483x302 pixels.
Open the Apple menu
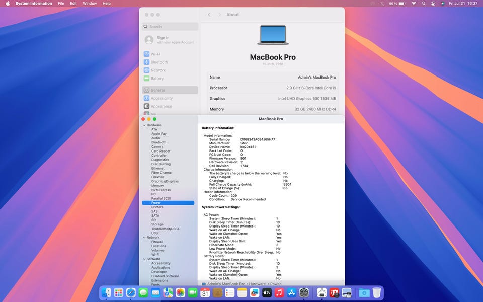8,4
